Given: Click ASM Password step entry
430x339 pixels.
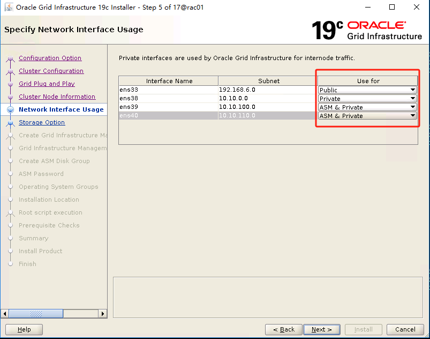Looking at the screenshot, I should tap(41, 174).
